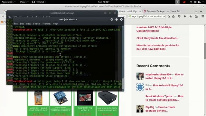The image size is (206, 116).
Task: Click Bill's blue snowflake avatar
Action: (x=140, y=87)
